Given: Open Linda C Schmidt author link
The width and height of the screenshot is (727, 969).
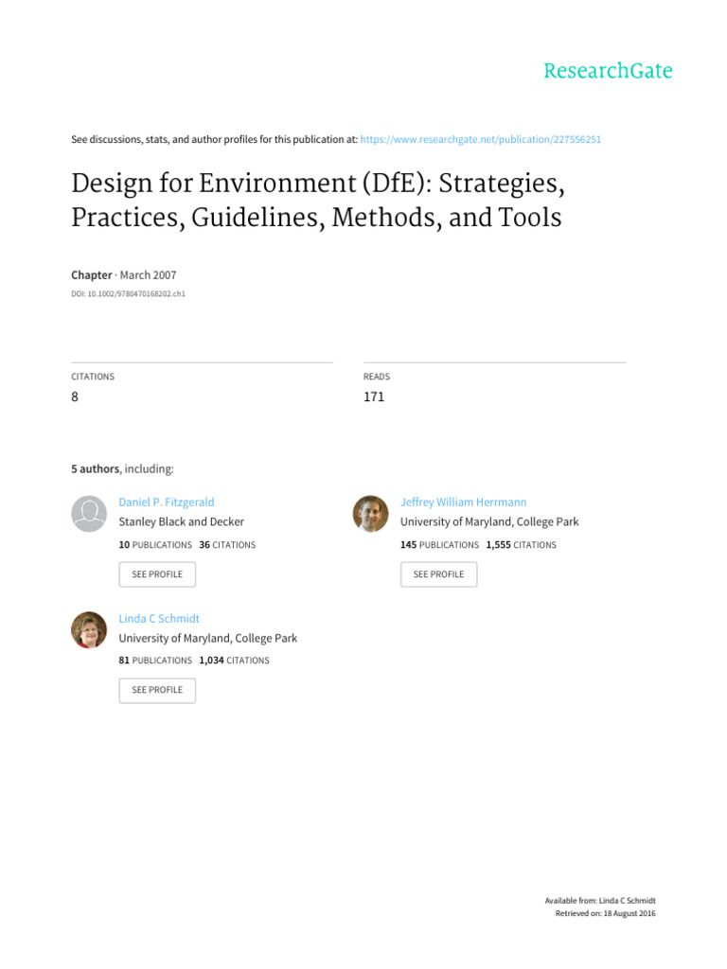Looking at the screenshot, I should tap(159, 619).
